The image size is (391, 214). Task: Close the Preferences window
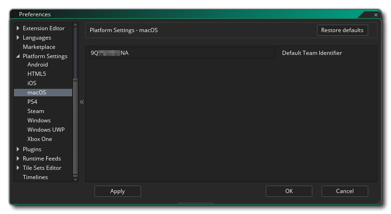376,15
